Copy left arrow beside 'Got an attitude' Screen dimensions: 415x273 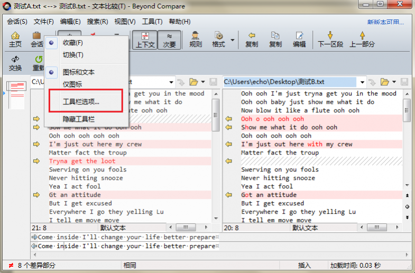click(x=228, y=195)
